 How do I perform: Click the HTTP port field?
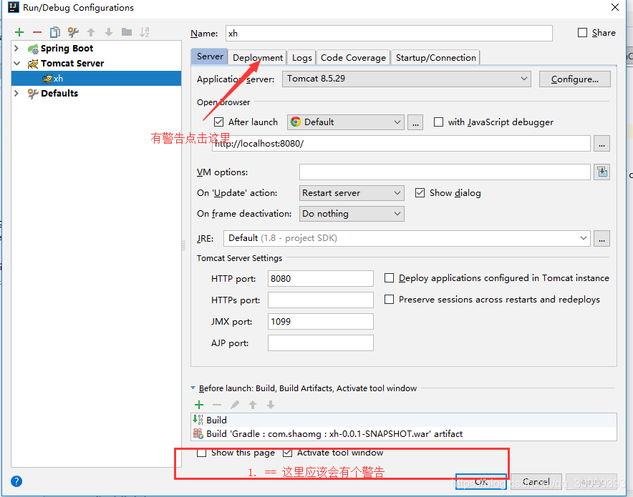point(321,278)
